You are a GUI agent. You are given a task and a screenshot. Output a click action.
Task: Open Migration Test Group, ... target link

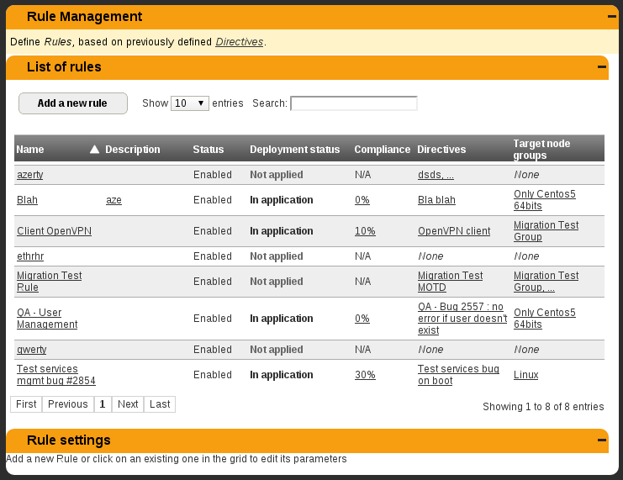[x=546, y=282]
